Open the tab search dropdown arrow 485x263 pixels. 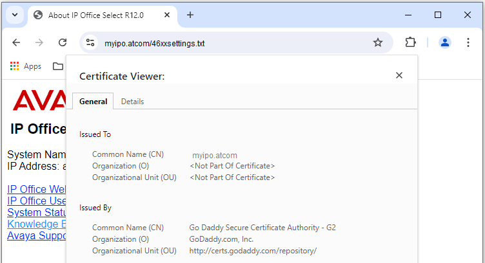click(15, 15)
